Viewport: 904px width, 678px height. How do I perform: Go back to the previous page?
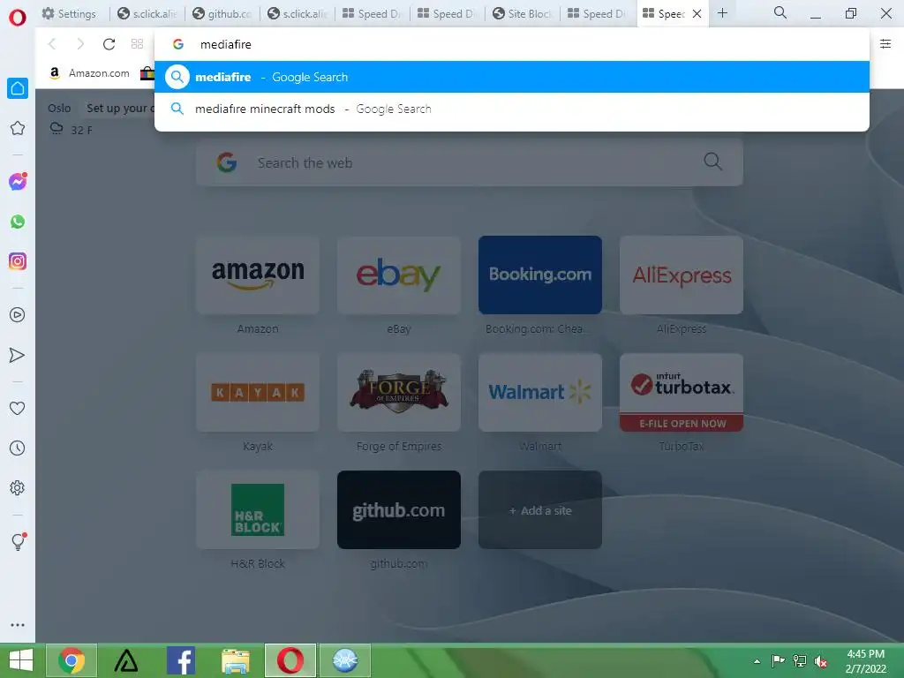click(52, 44)
